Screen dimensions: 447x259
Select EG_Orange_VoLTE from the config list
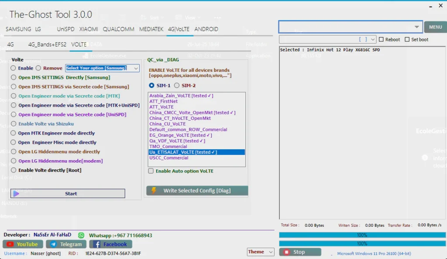click(181, 135)
